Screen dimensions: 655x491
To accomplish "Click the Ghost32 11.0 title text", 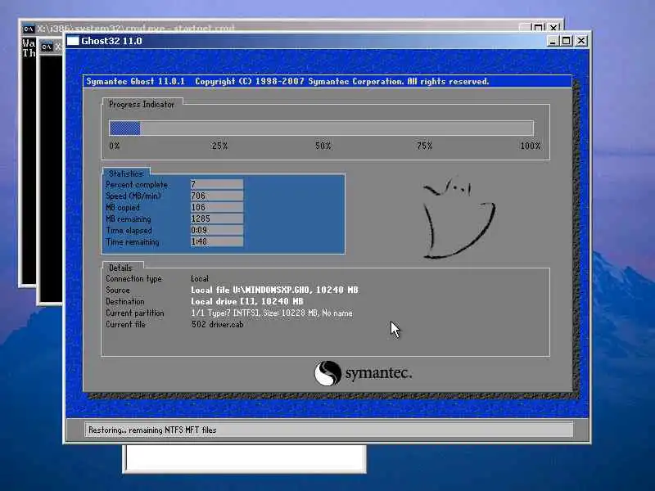I will [x=111, y=41].
